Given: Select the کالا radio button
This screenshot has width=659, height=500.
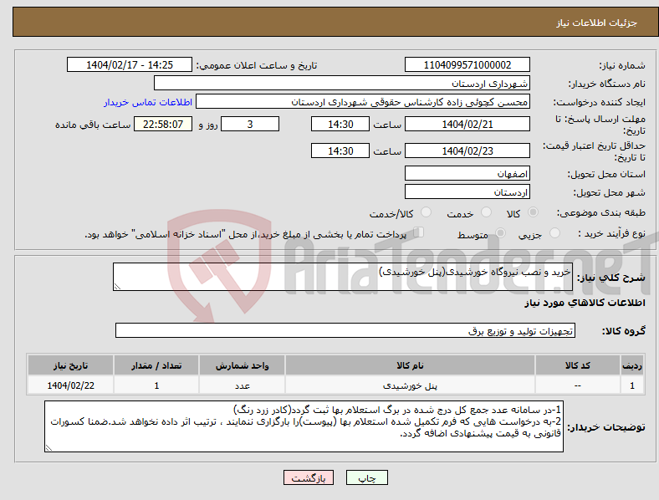Looking at the screenshot, I should (533, 212).
